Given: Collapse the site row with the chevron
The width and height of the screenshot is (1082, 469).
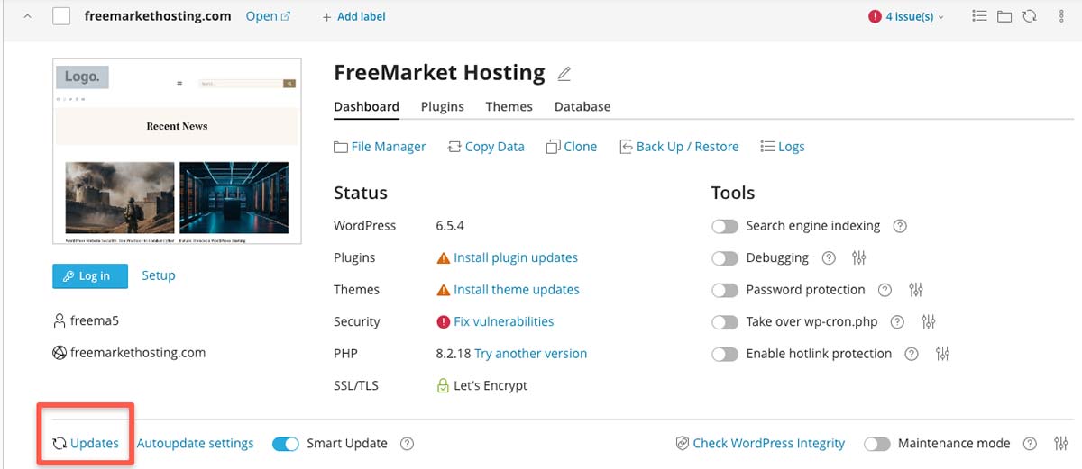Looking at the screenshot, I should (x=27, y=16).
